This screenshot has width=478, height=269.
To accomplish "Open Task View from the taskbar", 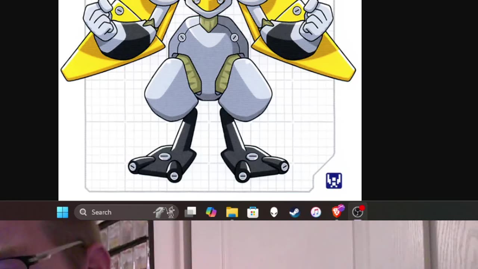I will coord(190,212).
